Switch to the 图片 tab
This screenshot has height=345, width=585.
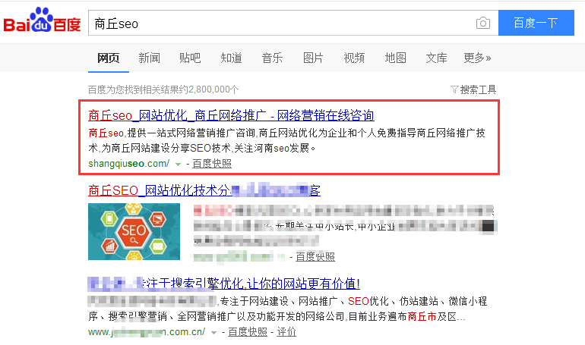coord(313,58)
